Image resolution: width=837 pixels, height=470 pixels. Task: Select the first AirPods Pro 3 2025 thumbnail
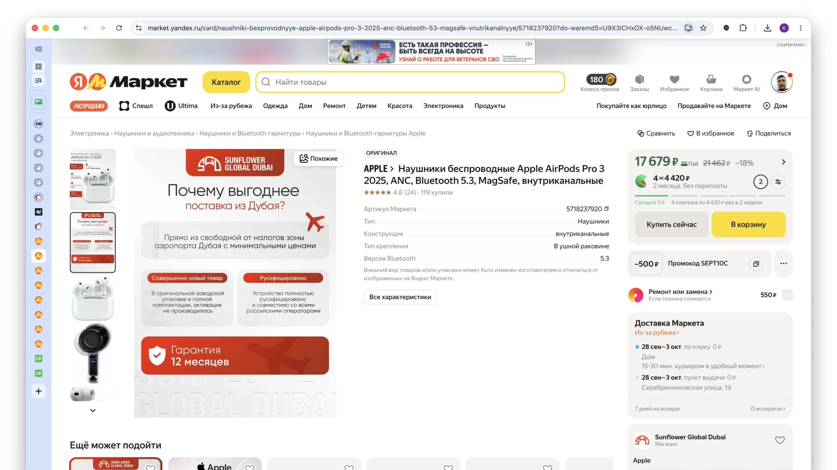click(93, 179)
